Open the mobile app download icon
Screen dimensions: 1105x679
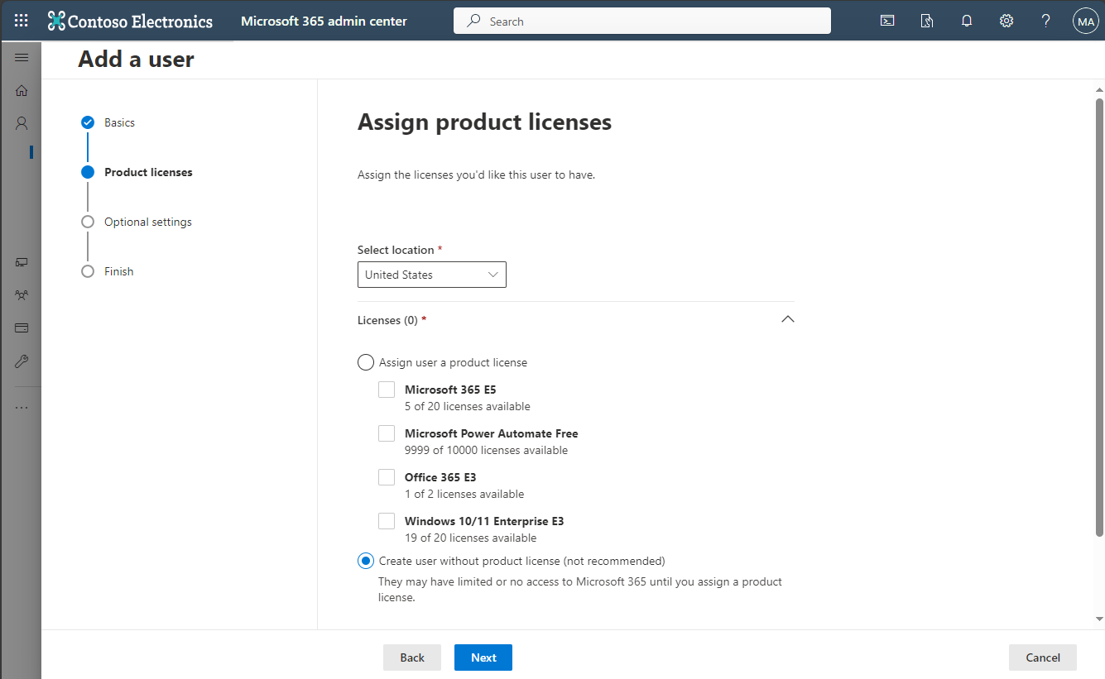pos(927,21)
